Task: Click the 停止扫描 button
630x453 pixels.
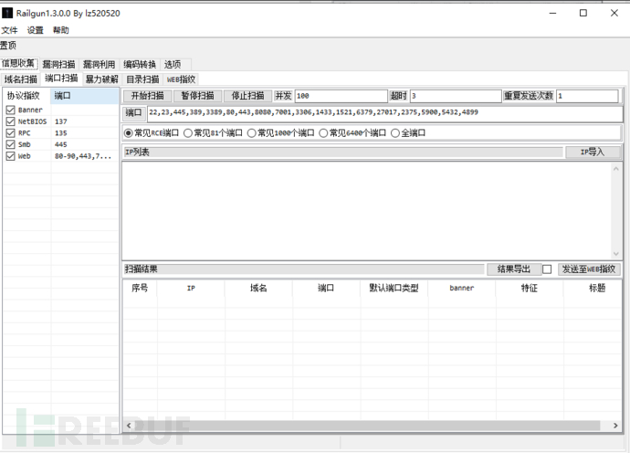Action: pos(248,96)
